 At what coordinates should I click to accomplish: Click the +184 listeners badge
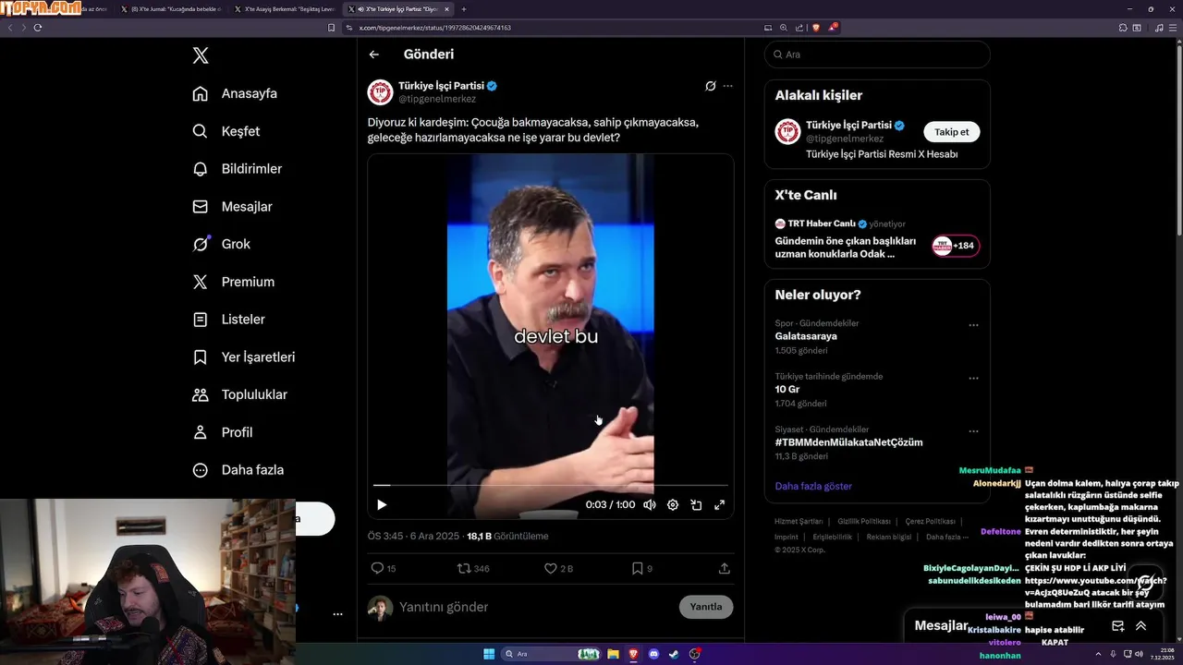click(x=956, y=246)
